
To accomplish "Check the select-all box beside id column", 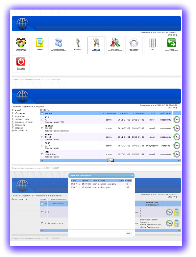I will pos(42,204).
